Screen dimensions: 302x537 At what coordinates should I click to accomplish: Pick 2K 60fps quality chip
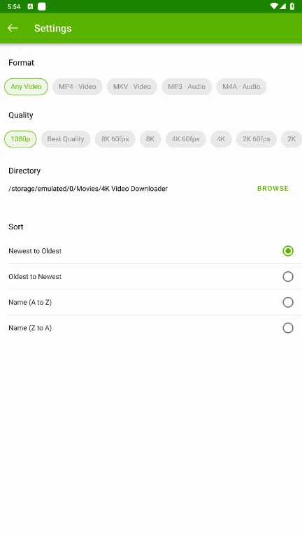click(257, 139)
